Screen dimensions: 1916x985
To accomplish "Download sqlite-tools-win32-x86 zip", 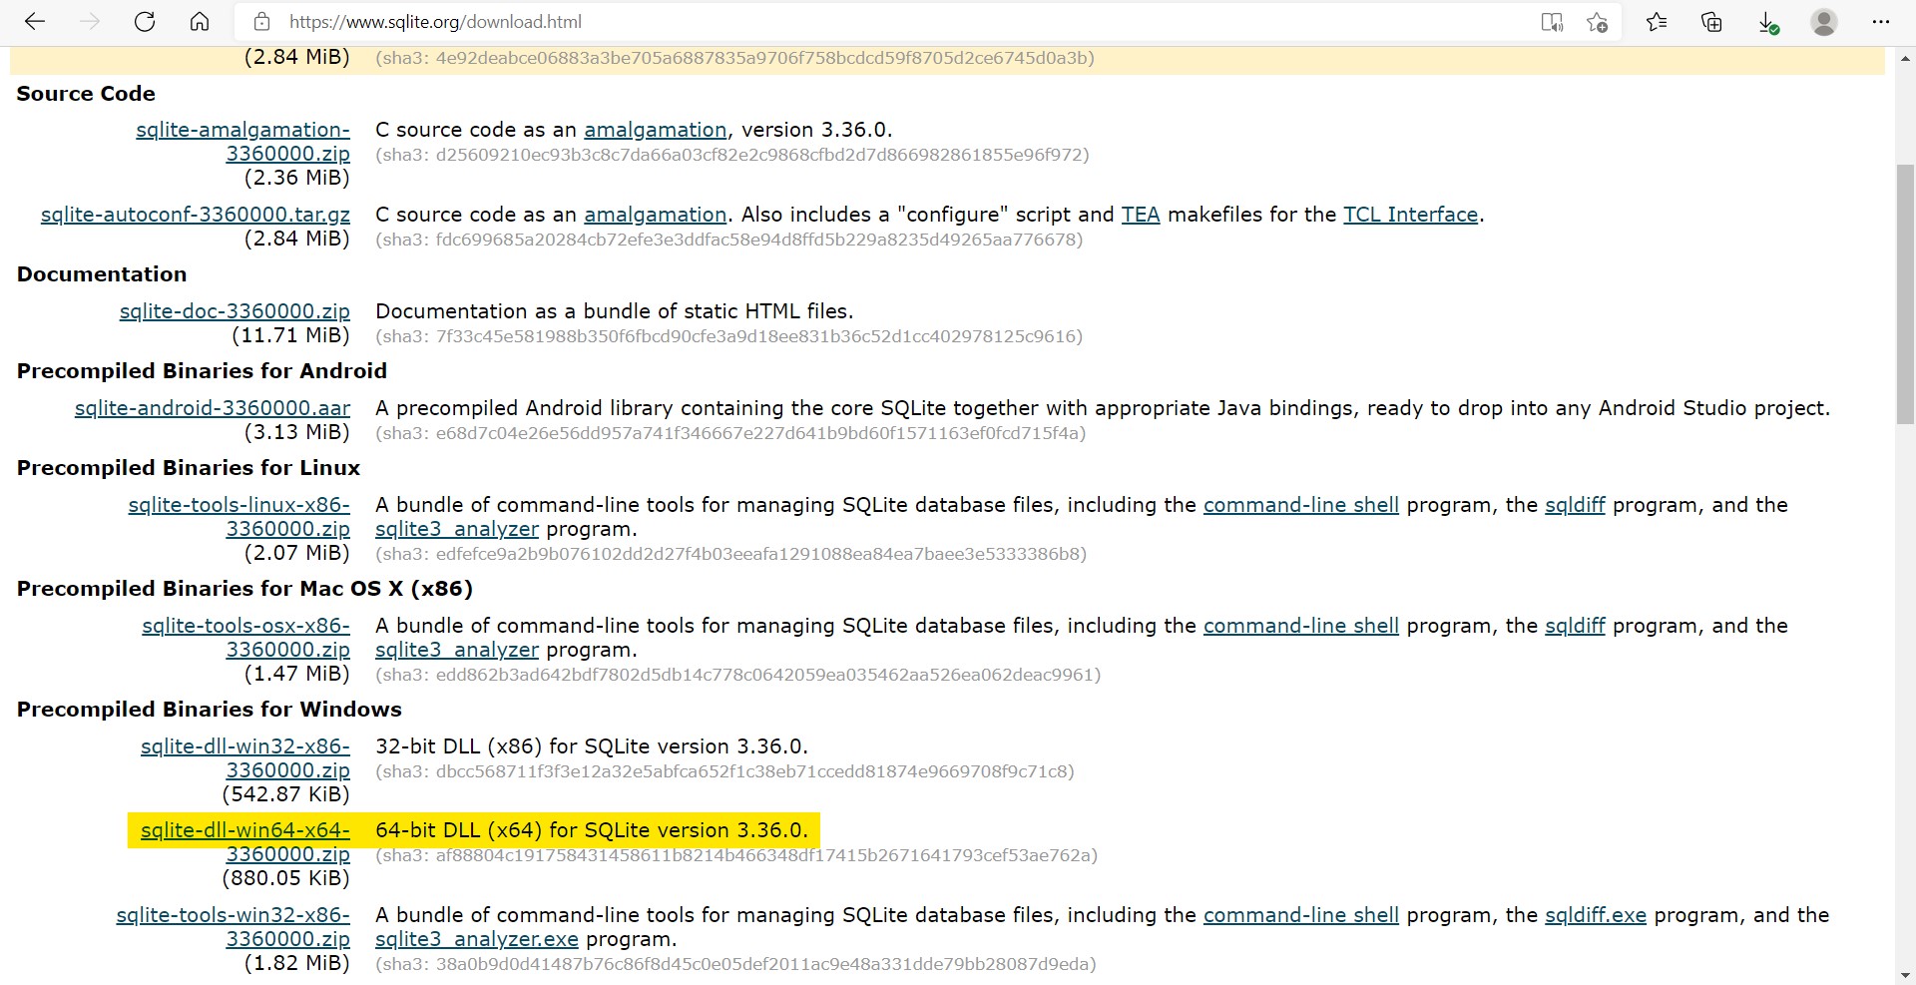I will [234, 927].
